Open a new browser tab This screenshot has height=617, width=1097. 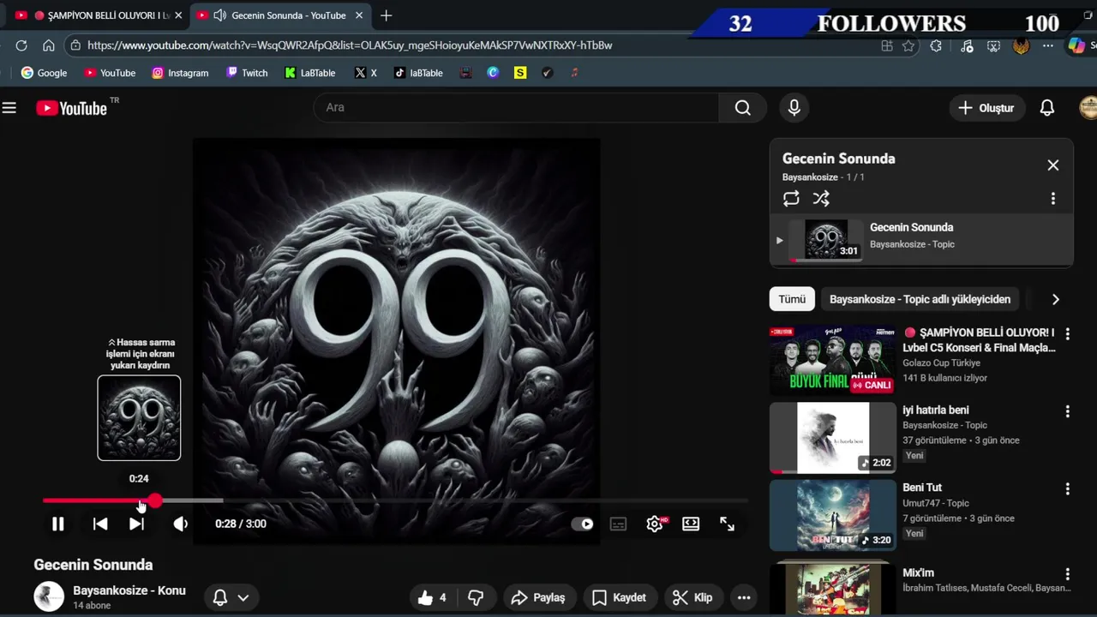click(387, 15)
